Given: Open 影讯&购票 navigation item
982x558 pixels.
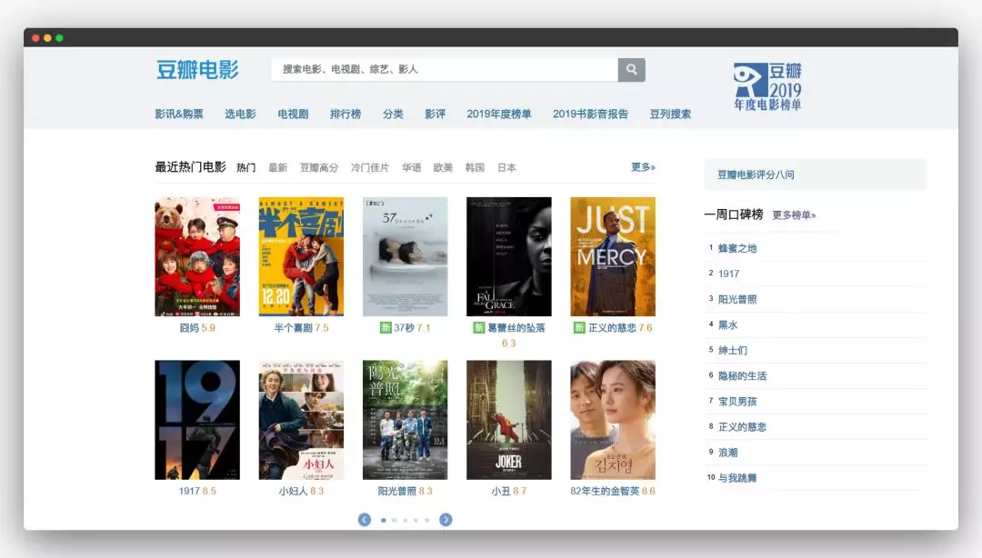Looking at the screenshot, I should [179, 114].
